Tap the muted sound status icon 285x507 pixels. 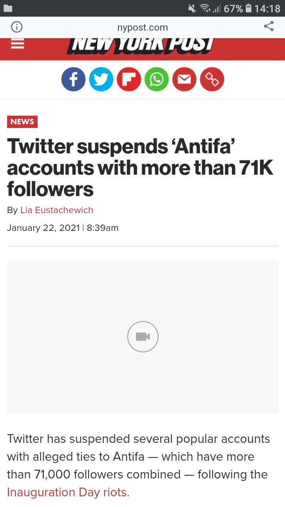(192, 8)
